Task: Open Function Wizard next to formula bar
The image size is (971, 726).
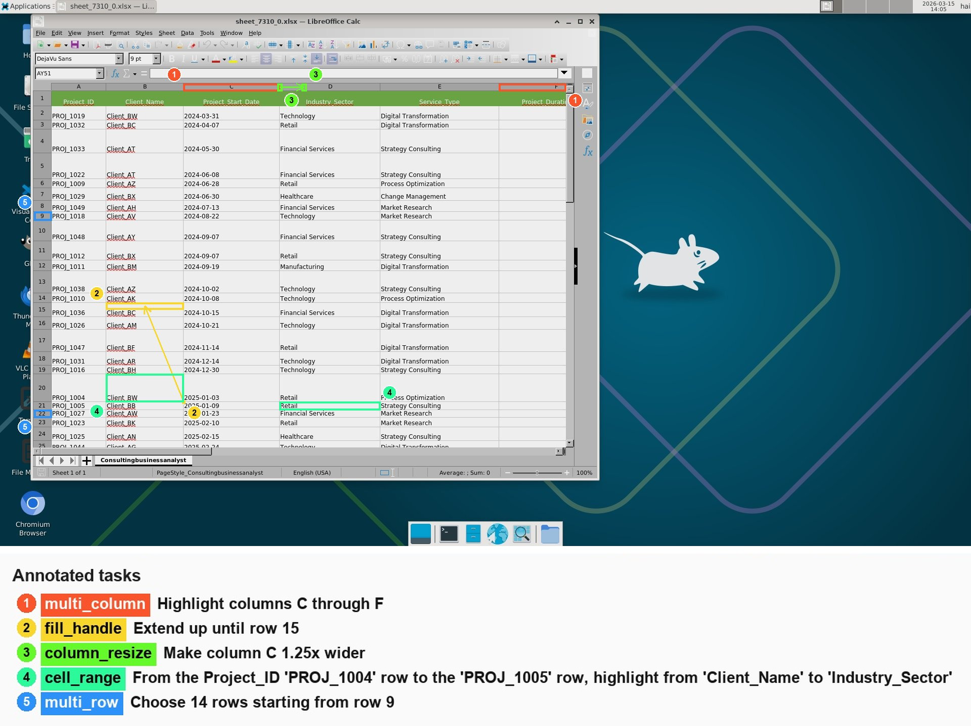Action: click(115, 74)
